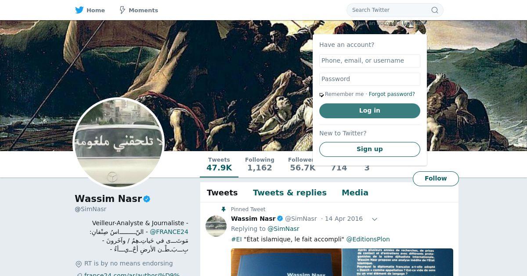Expand the pinned tweet options chevron
The height and width of the screenshot is (276, 527).
pyautogui.click(x=375, y=219)
